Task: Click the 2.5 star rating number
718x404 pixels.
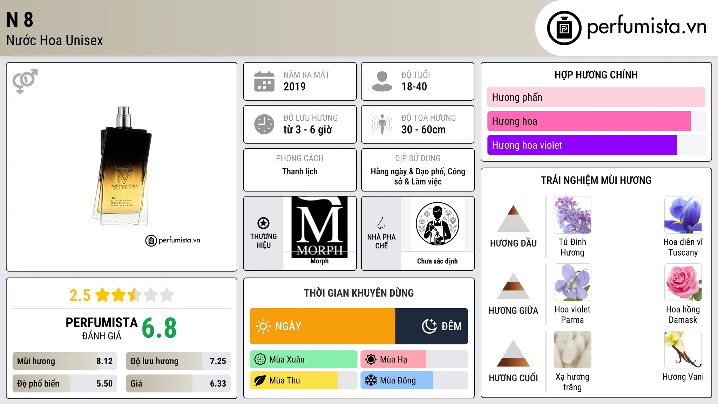Action: coord(80,295)
